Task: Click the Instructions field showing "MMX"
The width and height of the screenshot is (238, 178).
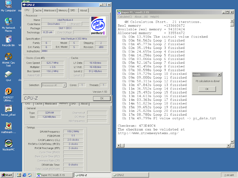Action: pos(74,51)
